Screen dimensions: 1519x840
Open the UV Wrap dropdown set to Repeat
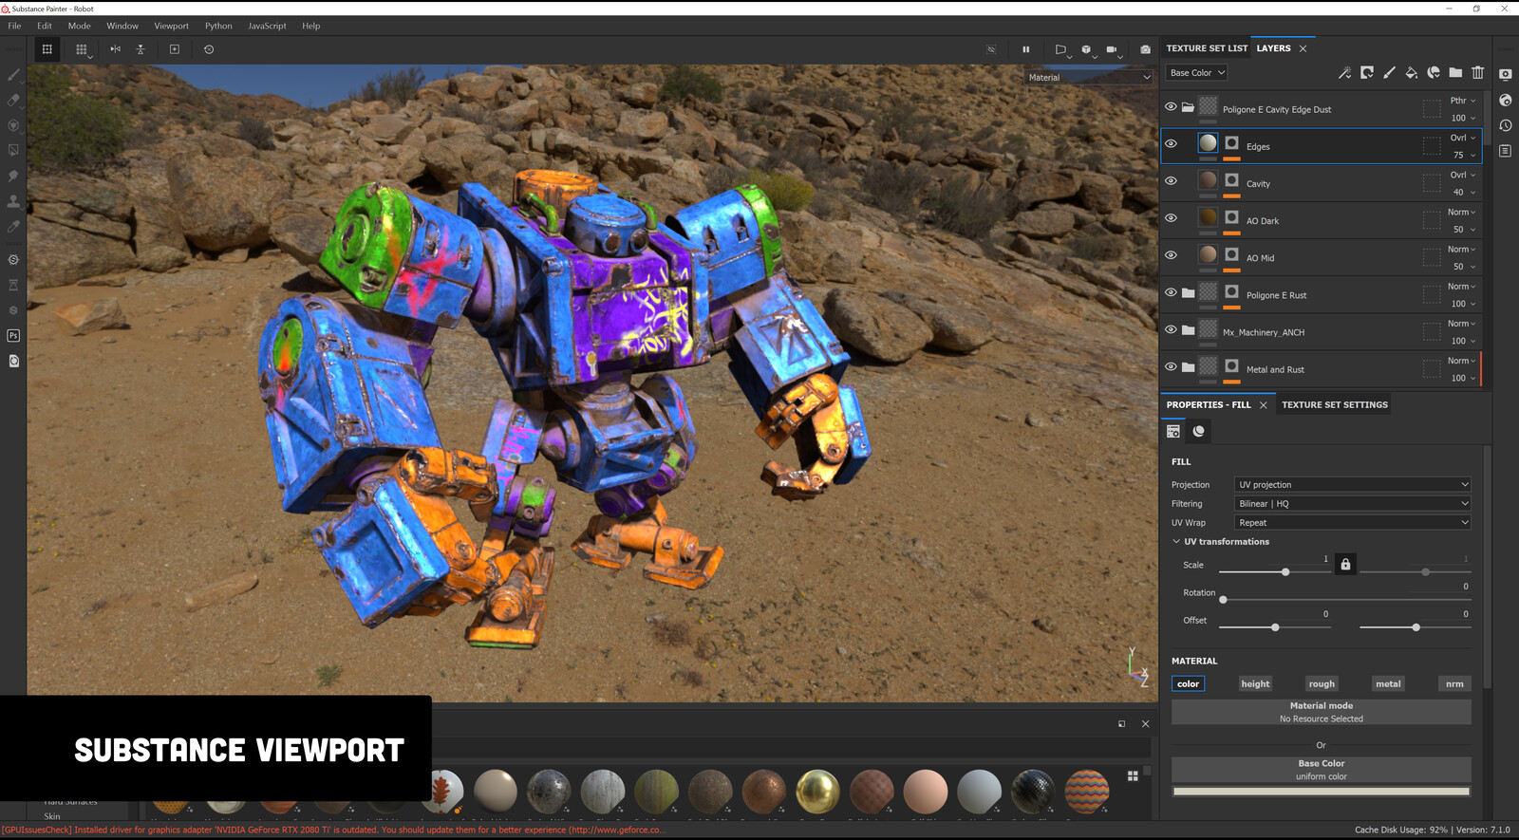1352,522
